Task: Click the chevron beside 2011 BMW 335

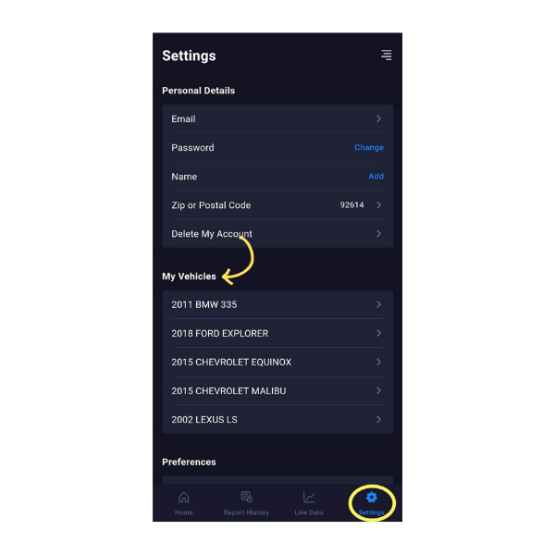Action: pyautogui.click(x=378, y=304)
